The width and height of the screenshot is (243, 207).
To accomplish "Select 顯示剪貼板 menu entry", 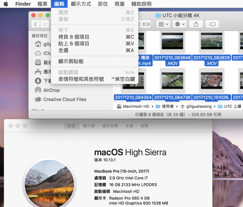I will (94, 61).
